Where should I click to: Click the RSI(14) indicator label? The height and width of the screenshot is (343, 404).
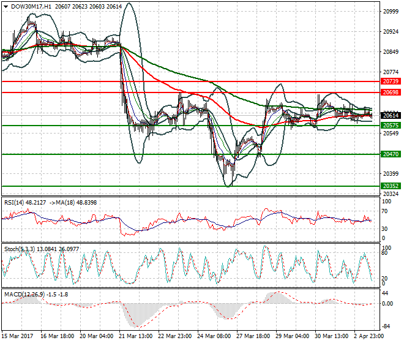point(14,201)
